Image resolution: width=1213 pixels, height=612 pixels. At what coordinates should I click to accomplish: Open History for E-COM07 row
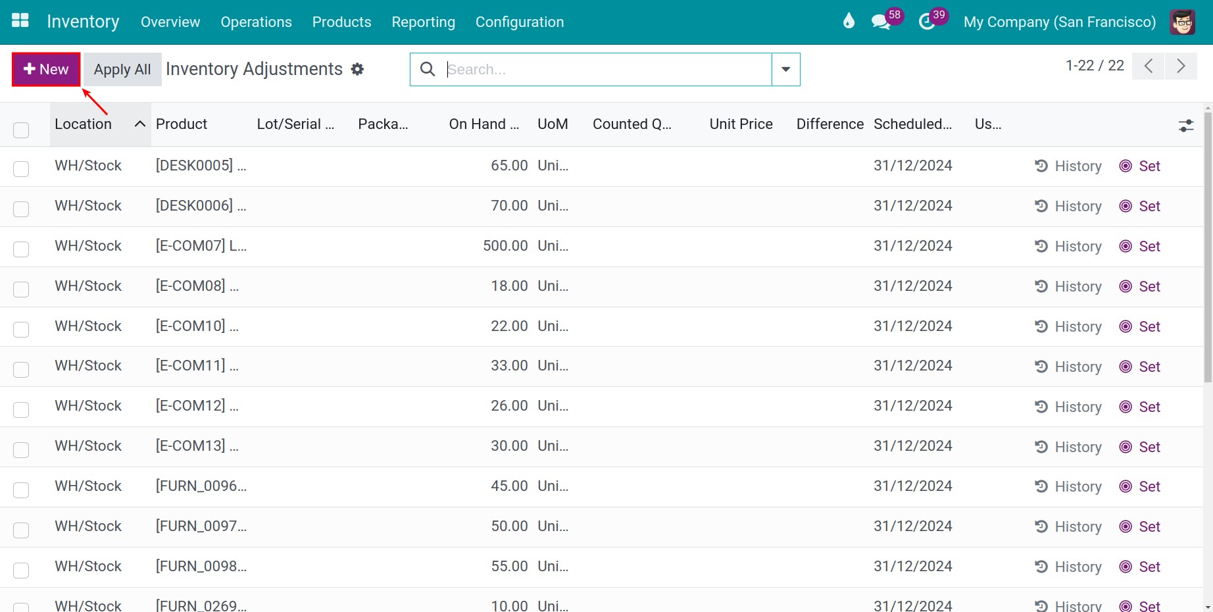pyautogui.click(x=1068, y=246)
